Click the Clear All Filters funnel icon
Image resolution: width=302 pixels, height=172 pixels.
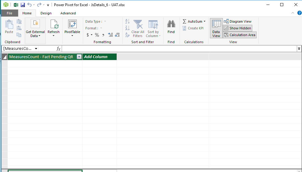(x=138, y=24)
